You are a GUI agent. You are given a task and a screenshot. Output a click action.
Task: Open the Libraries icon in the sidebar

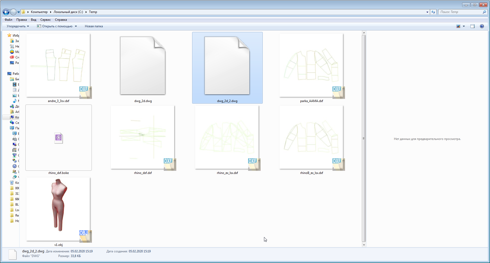point(12,79)
